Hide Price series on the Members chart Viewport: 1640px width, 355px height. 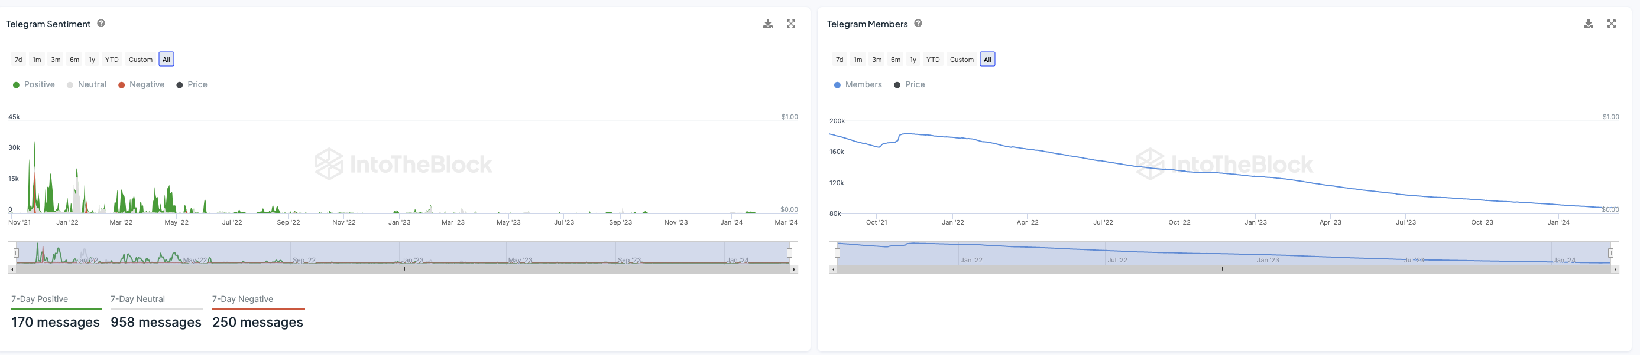pyautogui.click(x=909, y=84)
